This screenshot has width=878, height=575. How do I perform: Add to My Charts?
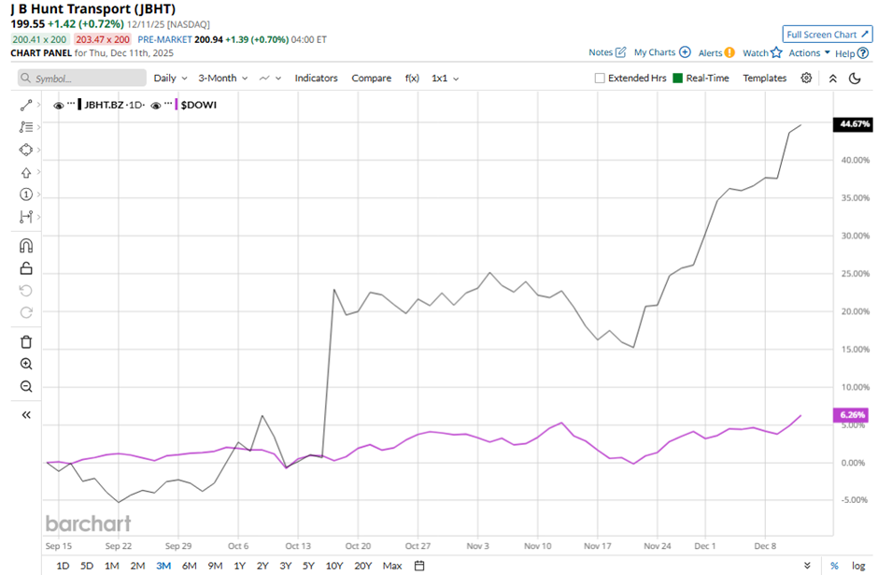click(662, 52)
